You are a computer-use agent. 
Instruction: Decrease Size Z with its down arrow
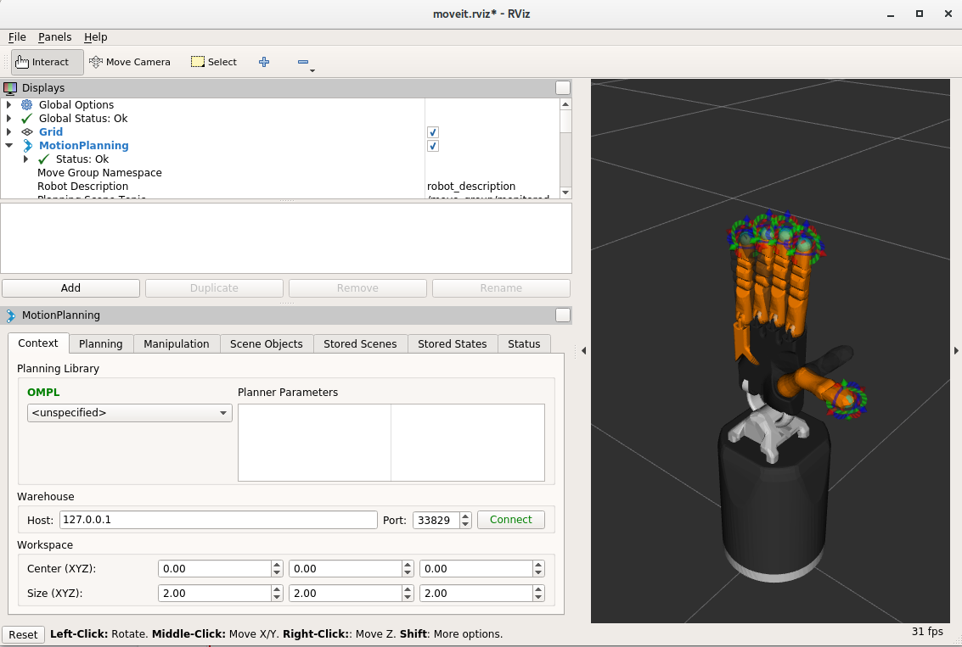coord(538,597)
